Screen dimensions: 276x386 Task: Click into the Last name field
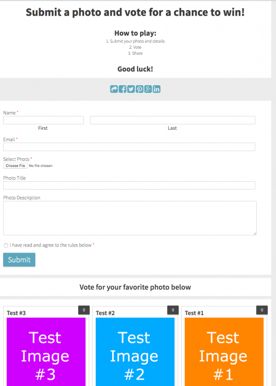click(x=172, y=120)
